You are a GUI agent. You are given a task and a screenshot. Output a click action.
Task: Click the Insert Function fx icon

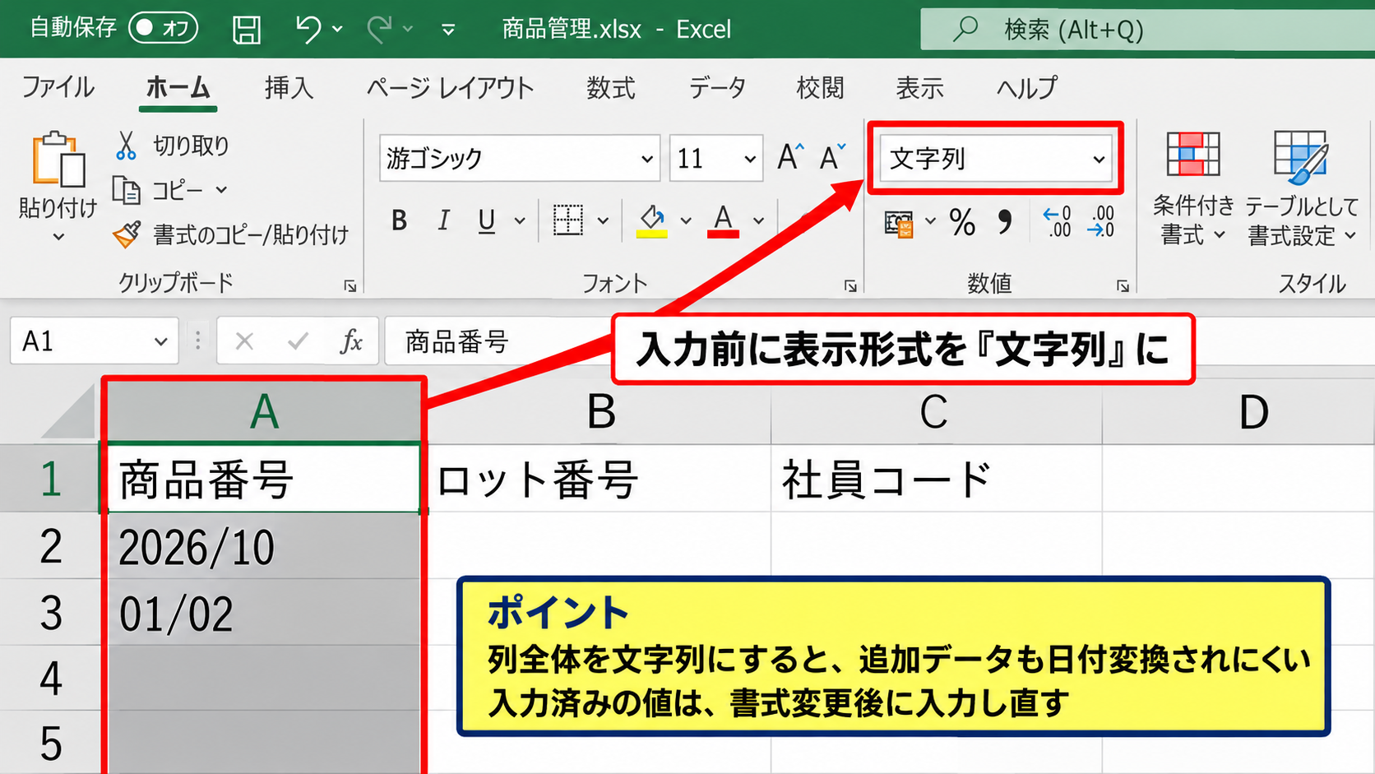coord(351,341)
